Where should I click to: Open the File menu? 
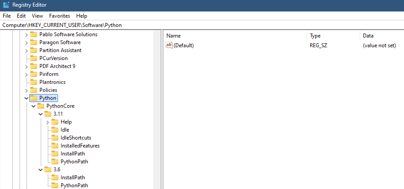(7, 15)
